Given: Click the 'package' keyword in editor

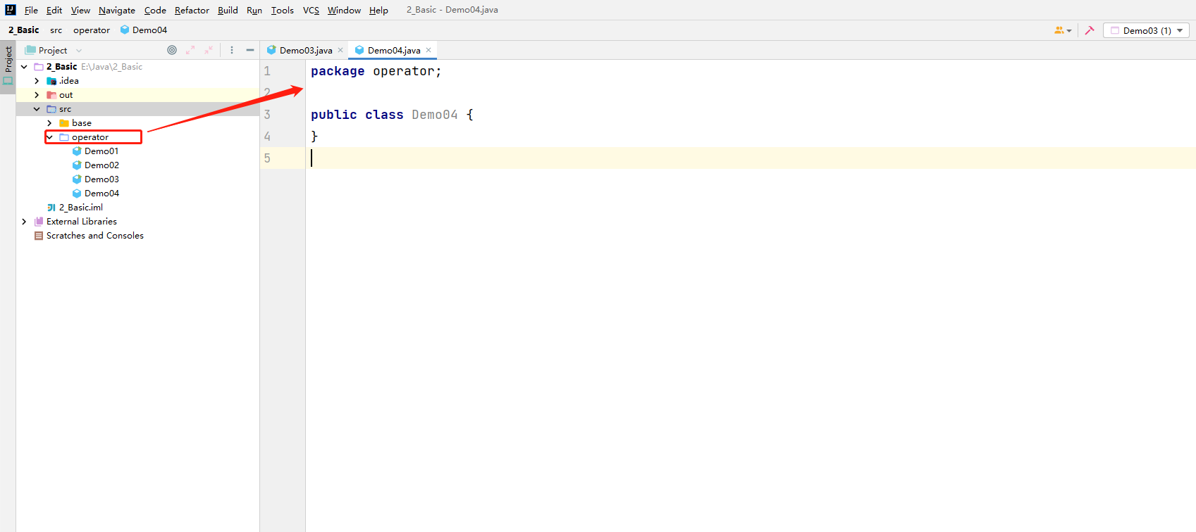Looking at the screenshot, I should 338,71.
